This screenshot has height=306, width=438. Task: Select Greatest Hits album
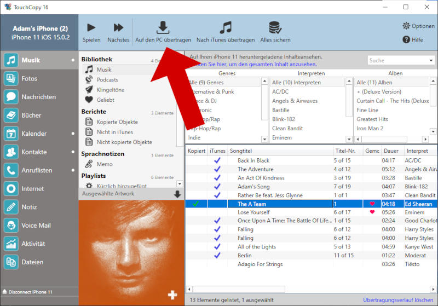pos(372,119)
